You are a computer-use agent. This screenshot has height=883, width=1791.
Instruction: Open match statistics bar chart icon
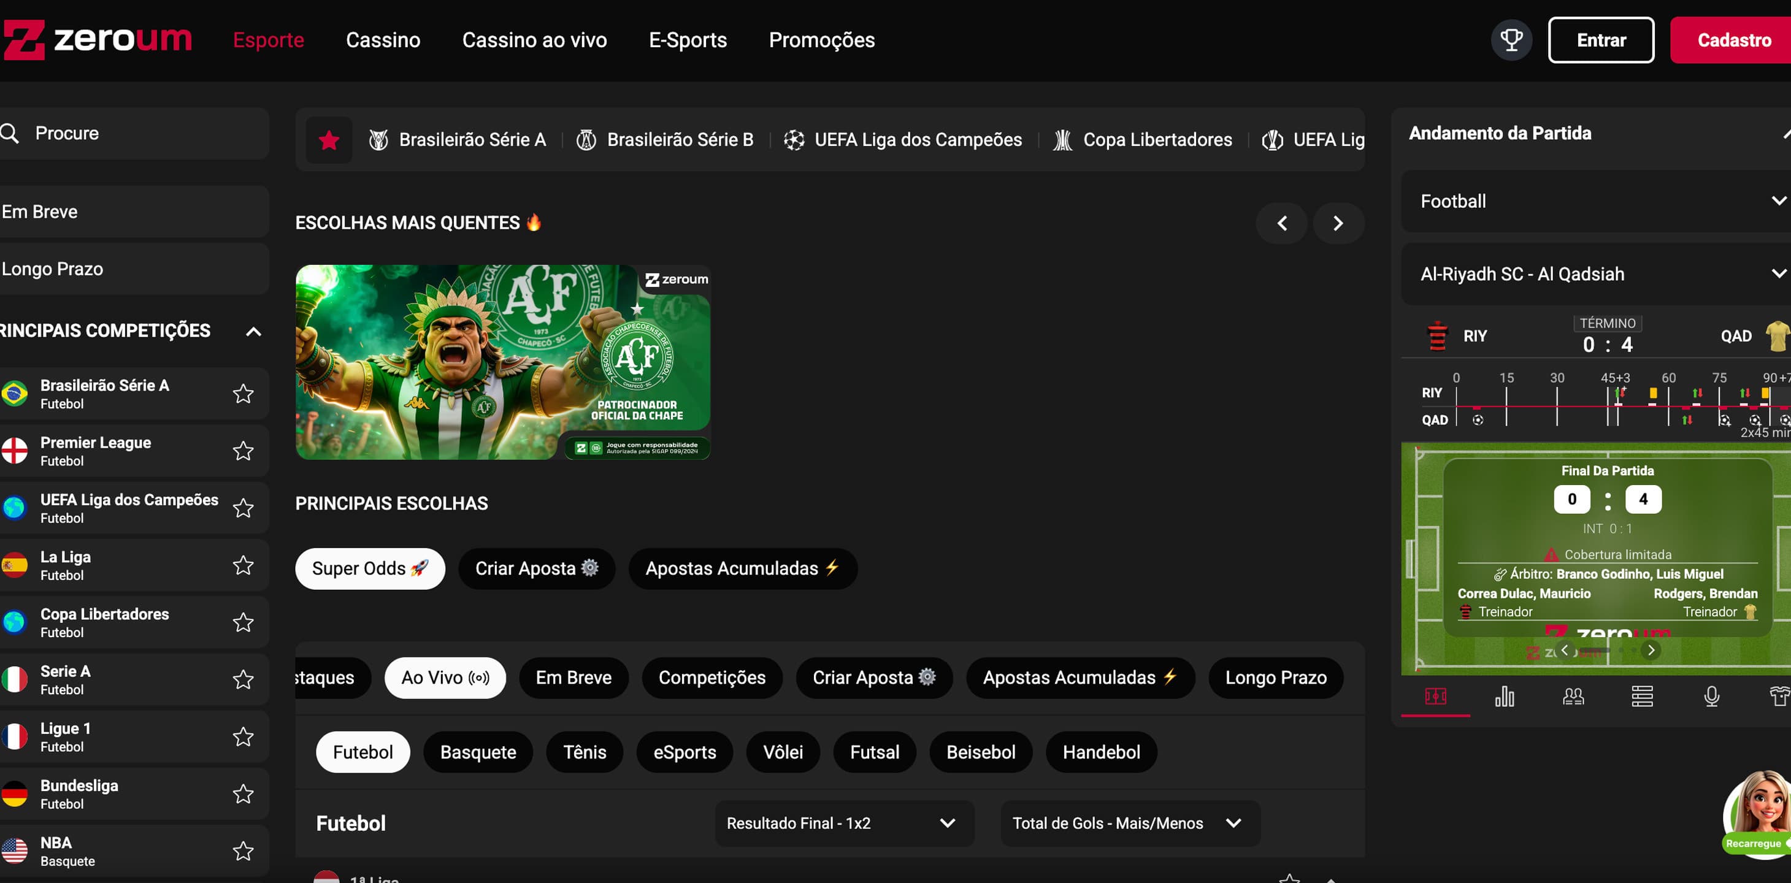pyautogui.click(x=1505, y=696)
